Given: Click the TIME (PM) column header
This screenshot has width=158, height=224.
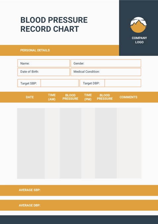Looking at the screenshot, I should tap(88, 97).
